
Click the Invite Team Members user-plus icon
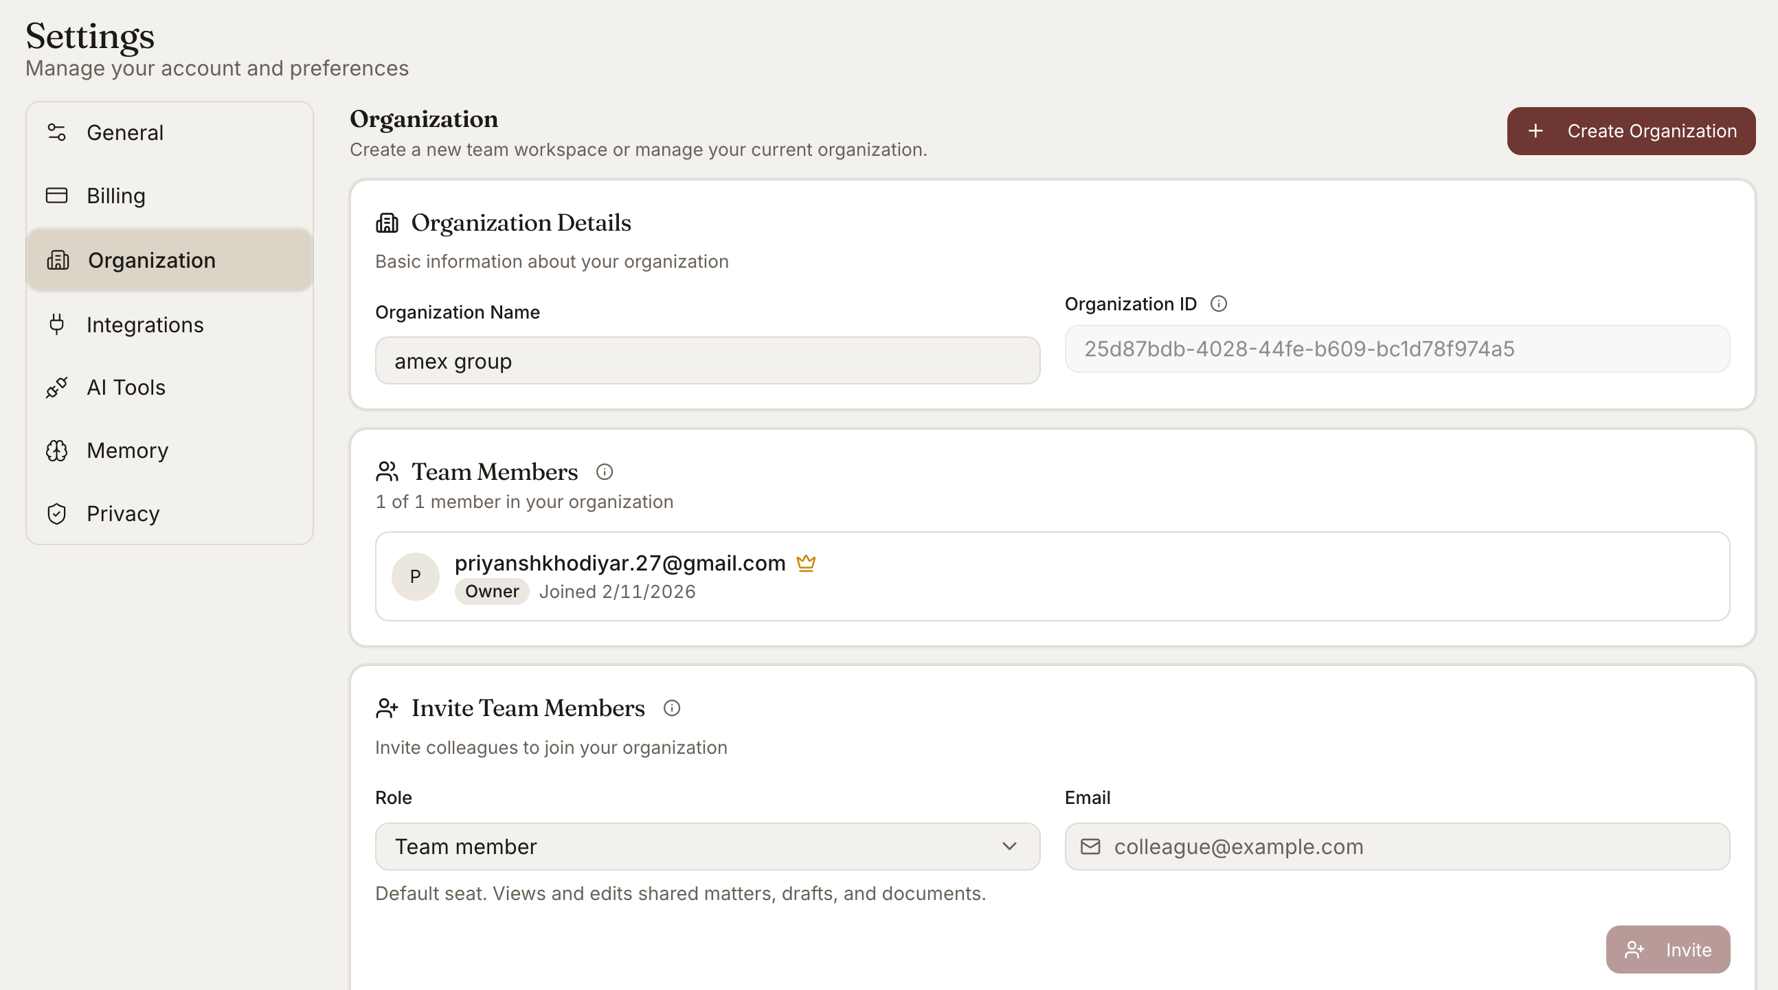pyautogui.click(x=387, y=709)
